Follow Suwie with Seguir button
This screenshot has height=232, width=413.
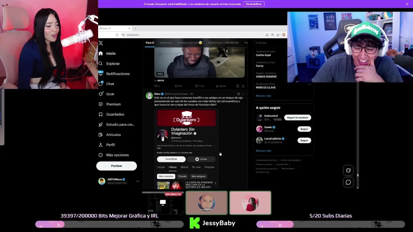(x=304, y=129)
